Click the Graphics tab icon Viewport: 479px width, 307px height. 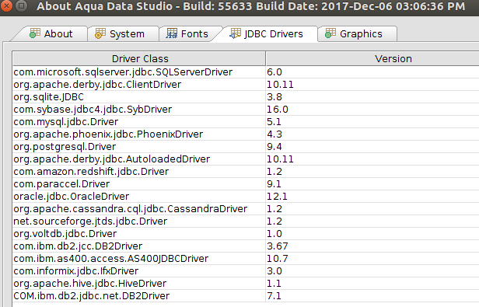click(330, 33)
